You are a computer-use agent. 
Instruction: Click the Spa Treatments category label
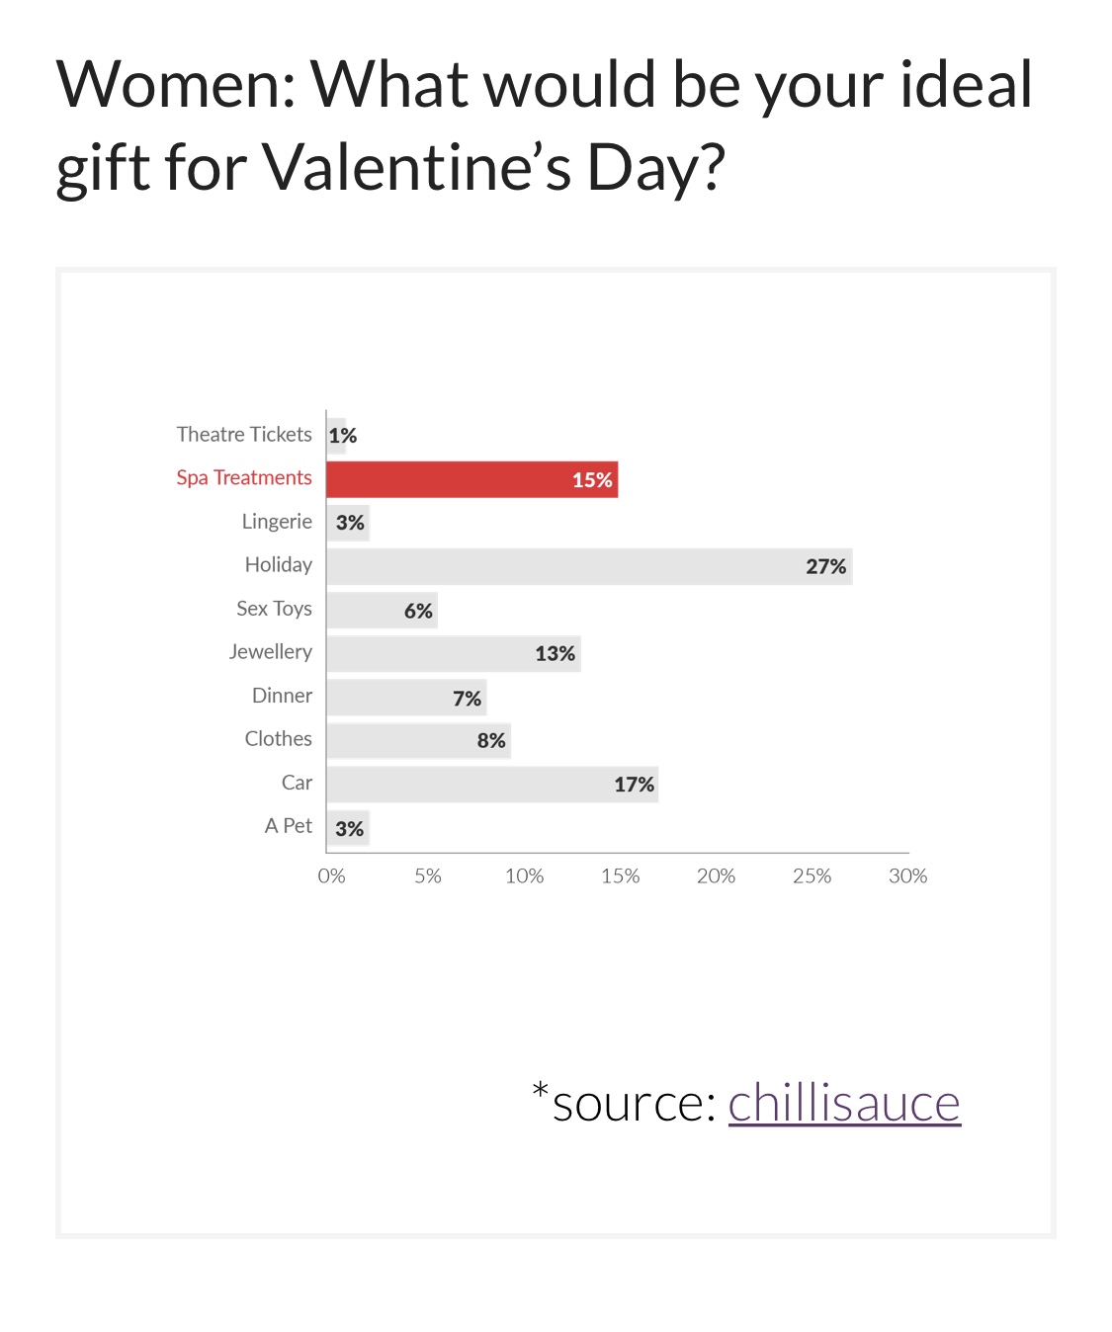pyautogui.click(x=244, y=478)
